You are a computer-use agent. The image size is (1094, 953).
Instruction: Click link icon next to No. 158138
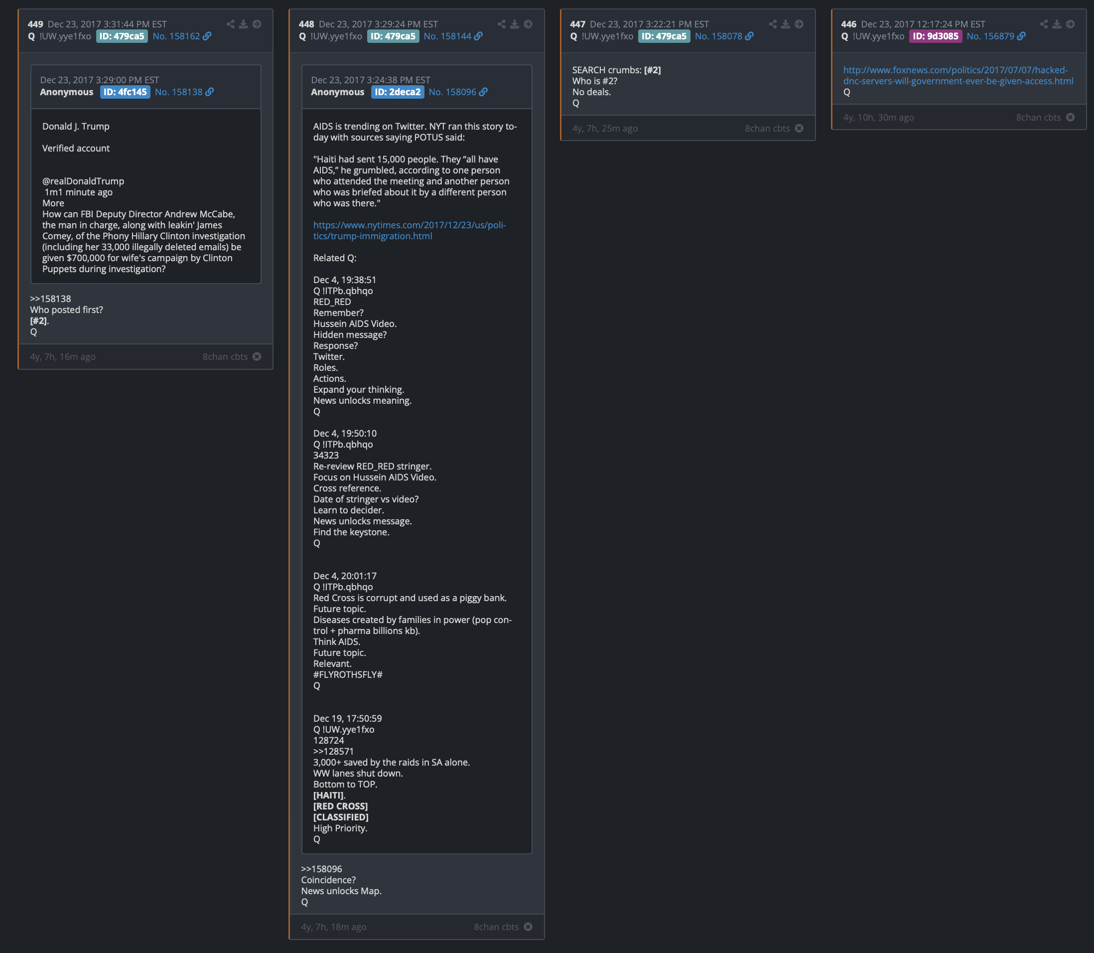tap(209, 92)
